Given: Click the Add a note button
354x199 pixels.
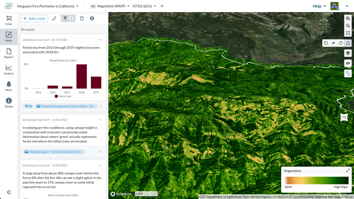Looking at the screenshot, I should [x=34, y=18].
